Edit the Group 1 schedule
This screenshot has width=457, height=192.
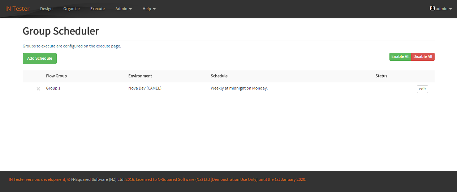[x=422, y=89]
